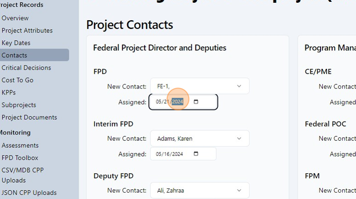Select the Contacts sidebar item
356x199 pixels.
[x=14, y=55]
